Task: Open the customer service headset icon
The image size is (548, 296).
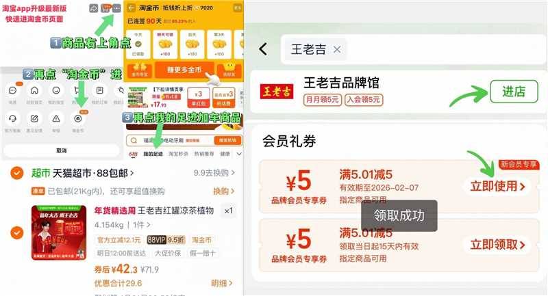Action: pyautogui.click(x=12, y=119)
